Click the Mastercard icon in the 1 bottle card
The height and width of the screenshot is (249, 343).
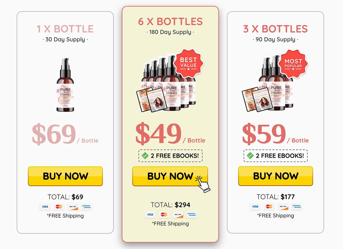pos(59,207)
